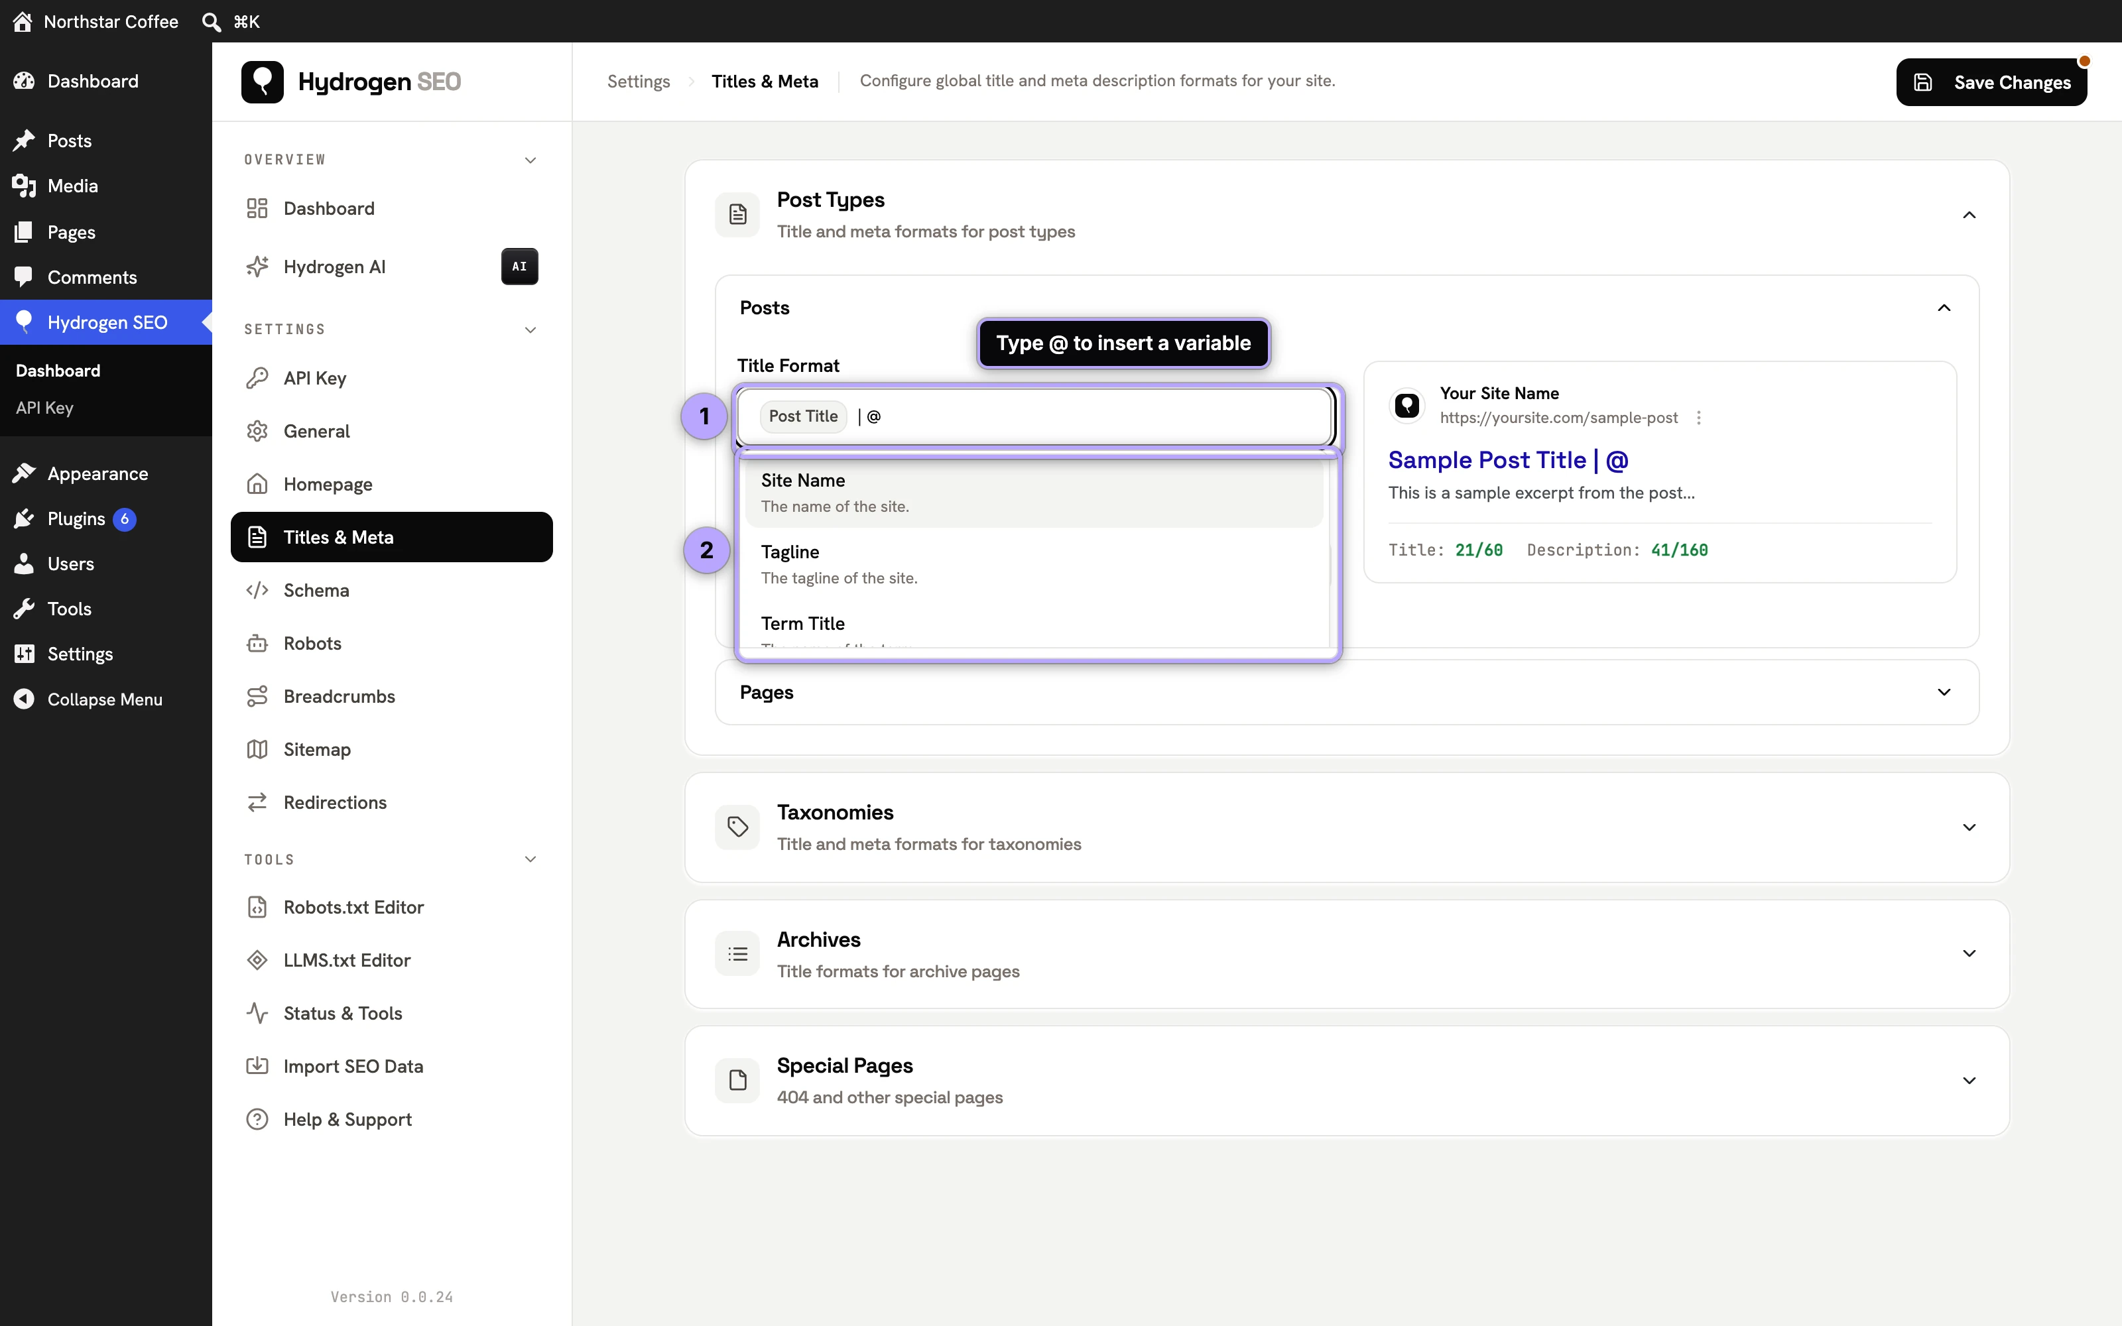Click the Robots bot icon

(x=257, y=644)
